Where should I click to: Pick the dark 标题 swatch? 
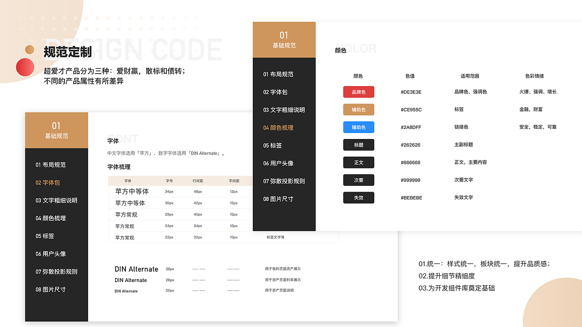pos(358,145)
